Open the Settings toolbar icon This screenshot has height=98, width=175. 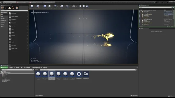click(x=55, y=7)
